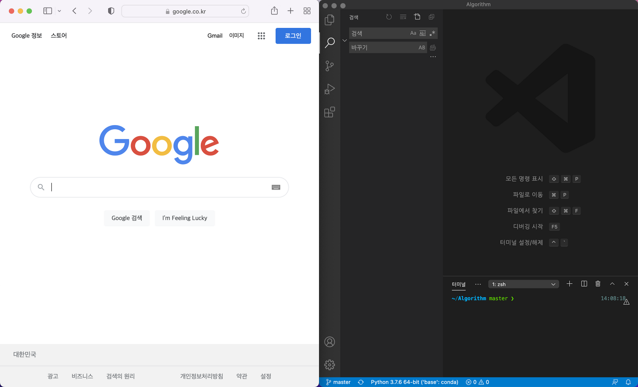Open the Extensions view
Viewport: 638px width, 387px height.
(329, 112)
